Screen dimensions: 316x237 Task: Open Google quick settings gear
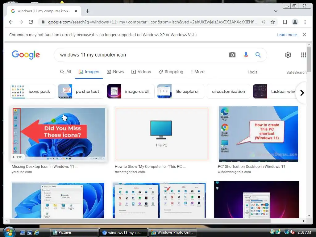288,55
